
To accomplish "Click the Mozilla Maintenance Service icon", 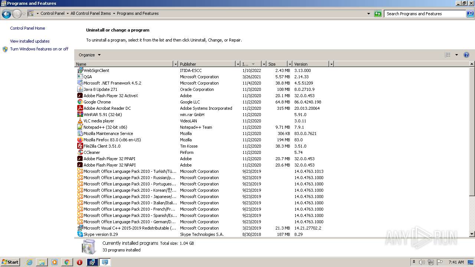I will (80, 133).
